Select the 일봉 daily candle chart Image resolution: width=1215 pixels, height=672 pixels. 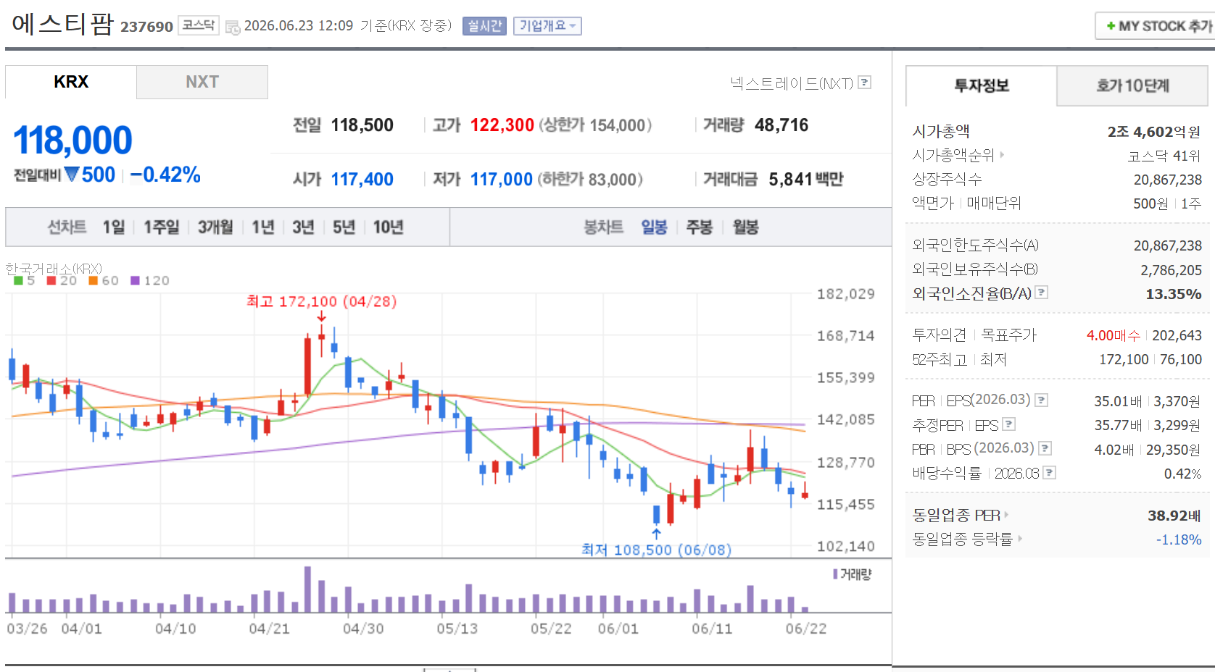pyautogui.click(x=654, y=227)
